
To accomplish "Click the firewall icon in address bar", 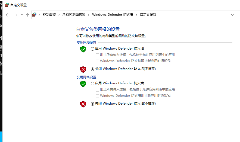I will point(34,15).
